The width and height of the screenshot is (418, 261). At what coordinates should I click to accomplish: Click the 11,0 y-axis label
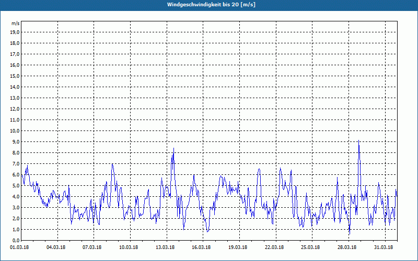click(15, 120)
